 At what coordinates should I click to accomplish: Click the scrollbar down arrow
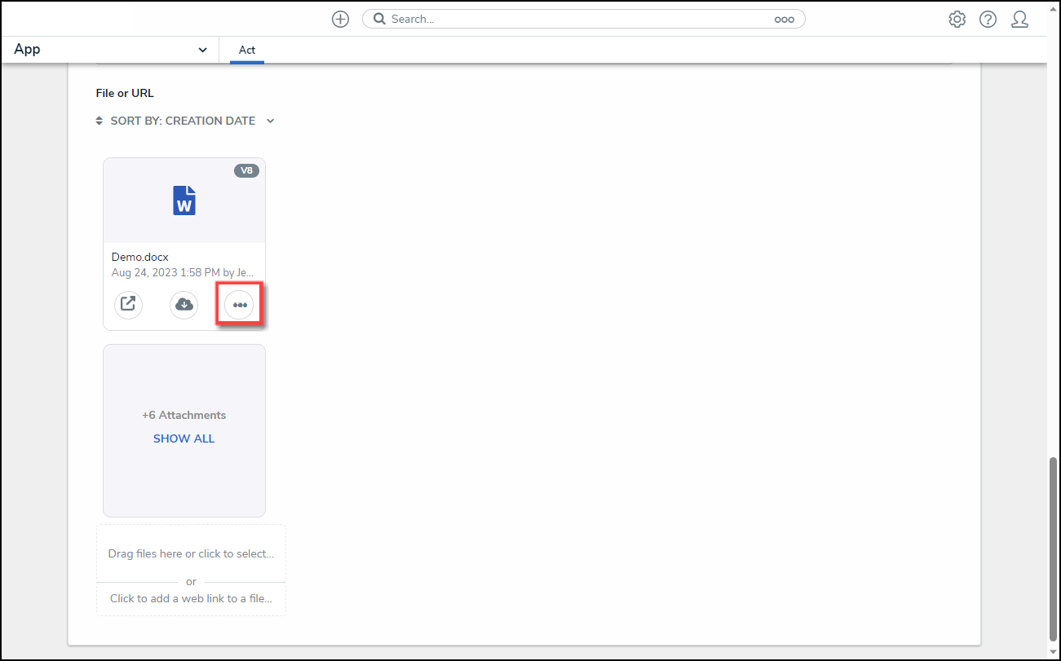[1054, 652]
